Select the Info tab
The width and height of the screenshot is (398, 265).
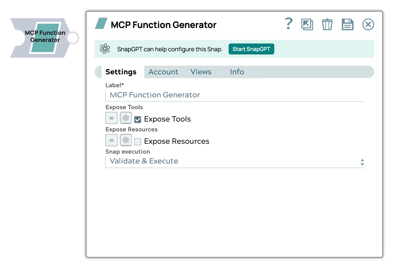click(237, 72)
